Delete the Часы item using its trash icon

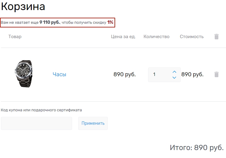(x=217, y=74)
